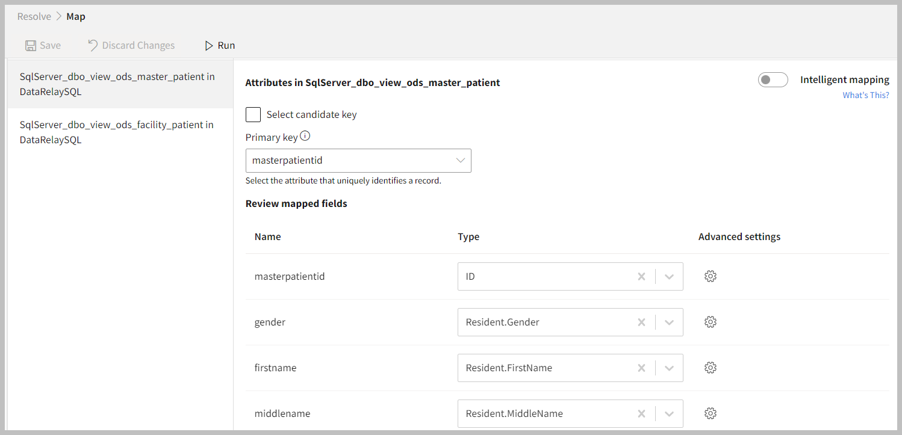
Task: Click the Discard Changes button
Action: (x=131, y=46)
